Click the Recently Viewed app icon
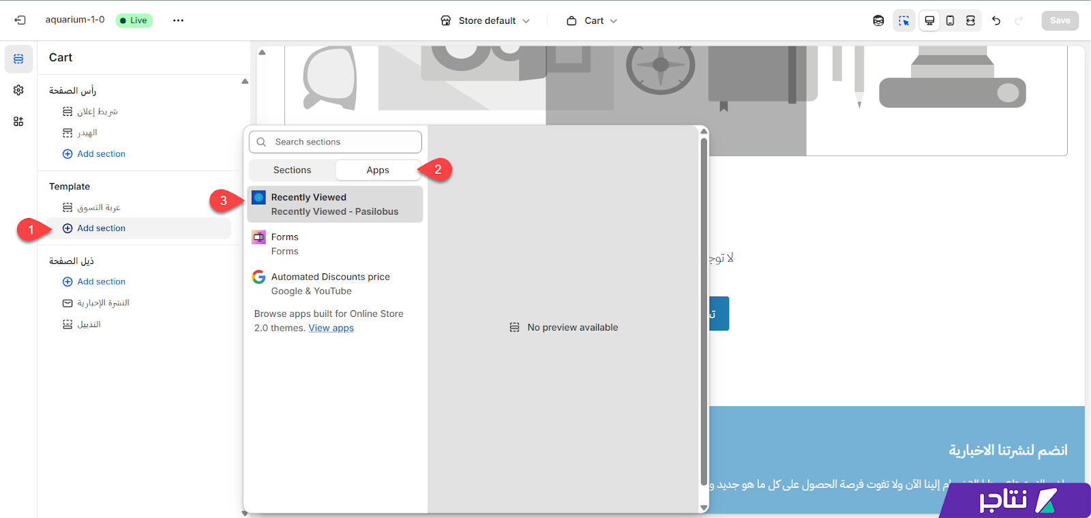 [x=258, y=198]
